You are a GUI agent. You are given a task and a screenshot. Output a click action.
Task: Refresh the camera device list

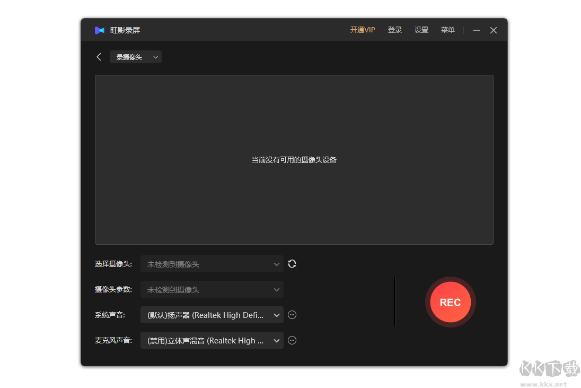(x=292, y=263)
